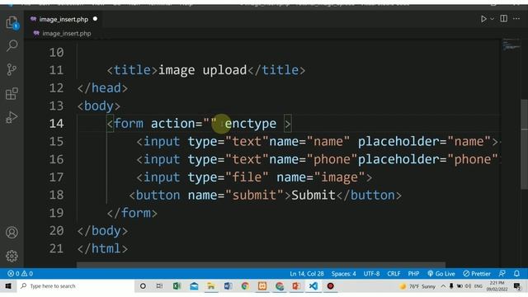Viewport: 528px width, 297px height.
Task: Select the image_insert.php editor tab
Action: pyautogui.click(x=64, y=19)
